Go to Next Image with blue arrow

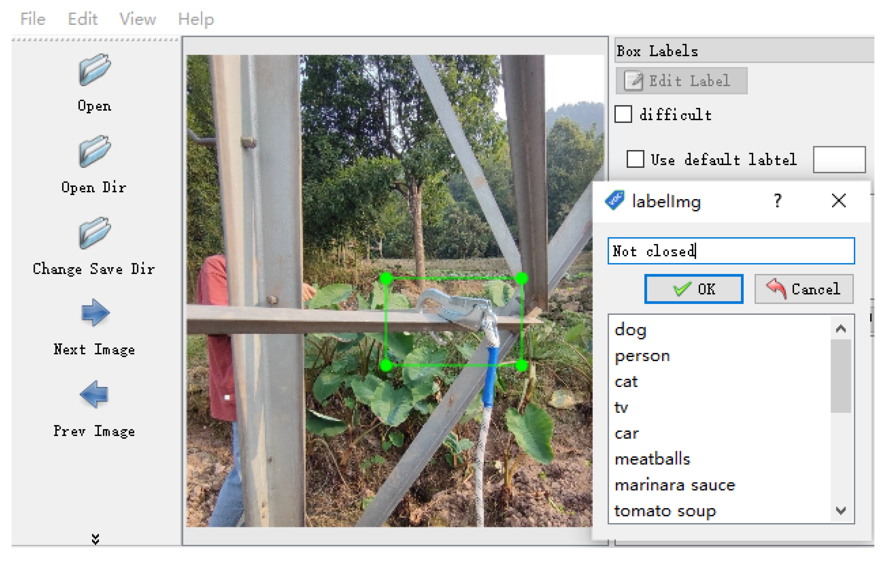click(94, 313)
